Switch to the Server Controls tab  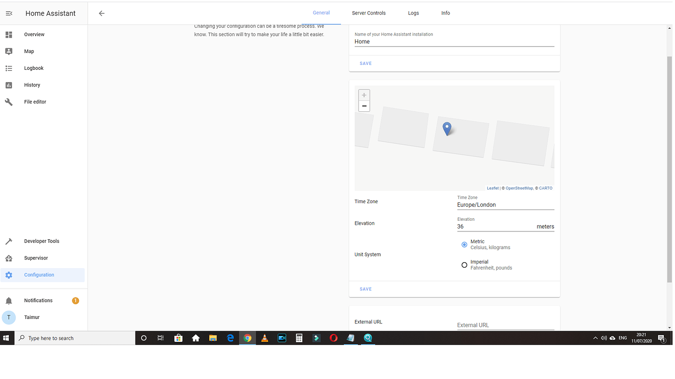(x=368, y=13)
